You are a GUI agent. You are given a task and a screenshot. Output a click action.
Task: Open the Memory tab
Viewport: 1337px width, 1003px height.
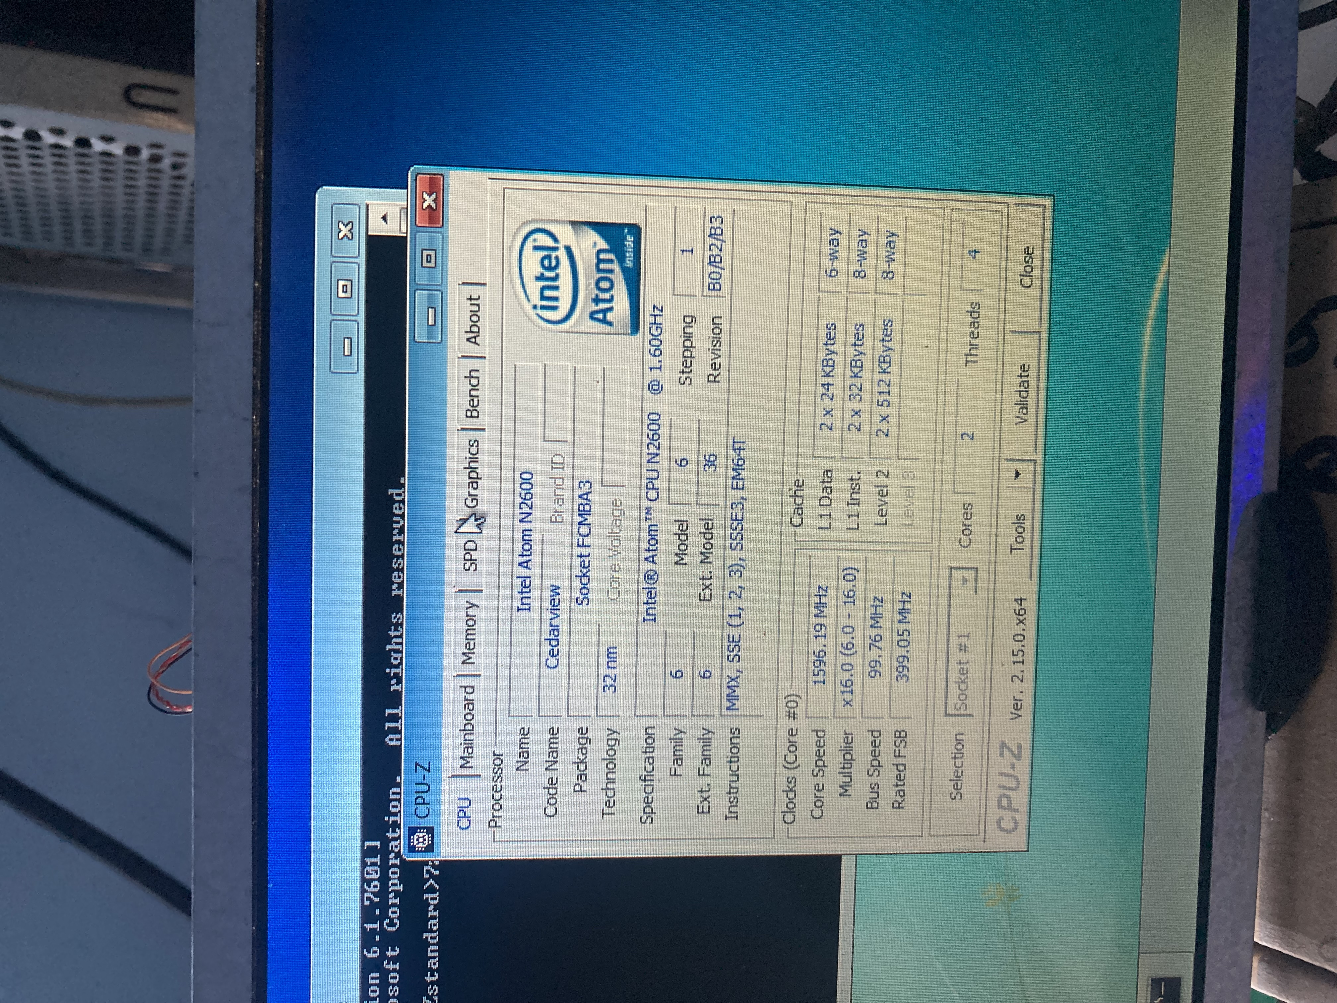click(470, 633)
